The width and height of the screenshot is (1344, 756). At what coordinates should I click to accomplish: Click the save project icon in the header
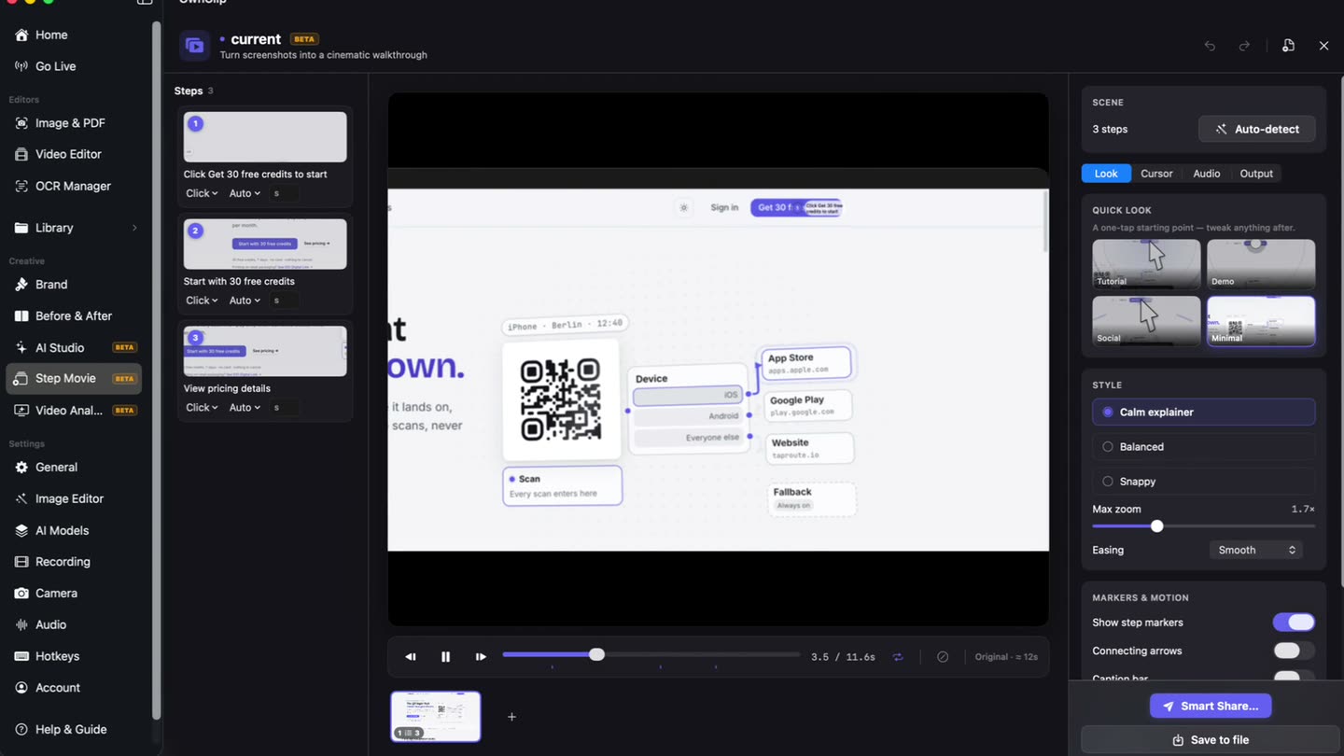click(x=1288, y=46)
